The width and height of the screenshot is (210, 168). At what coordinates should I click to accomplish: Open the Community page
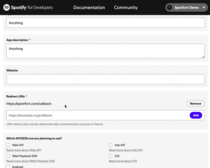click(126, 7)
